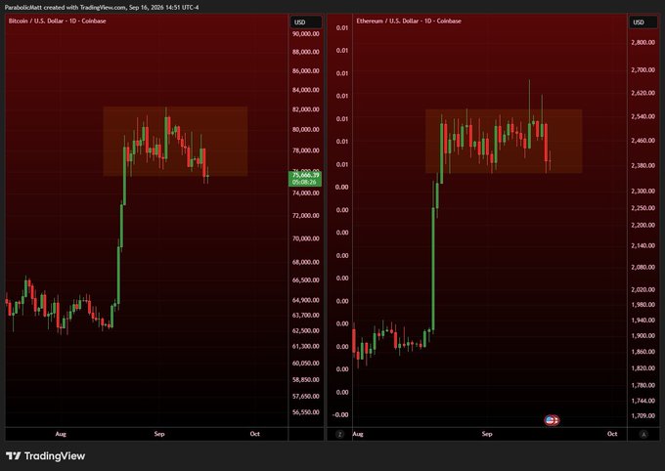This screenshot has width=665, height=471.
Task: Click the 70,000.00 price level
Action: tap(306, 238)
